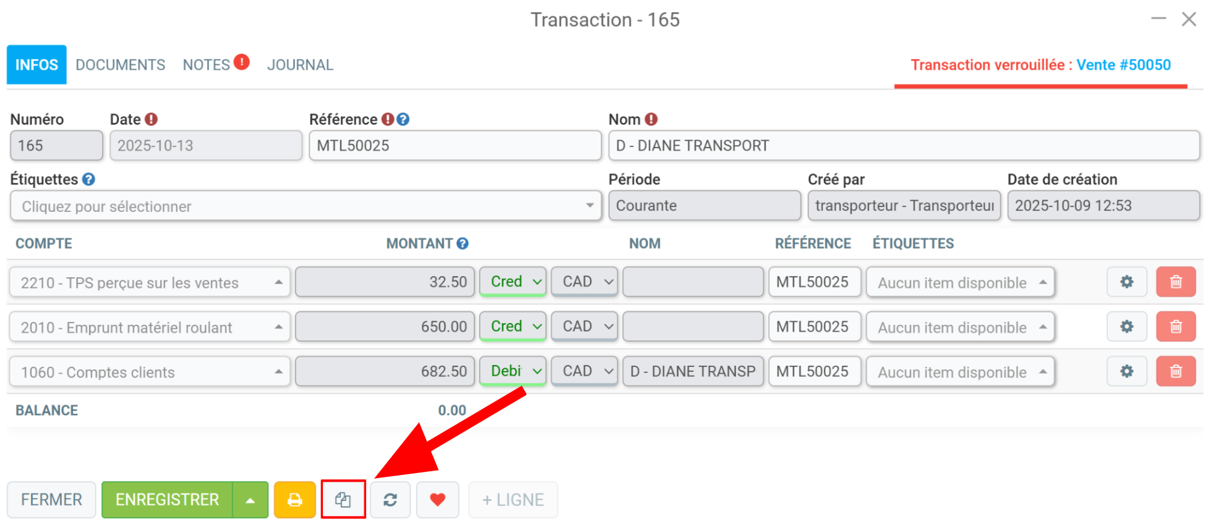Switch to the JOURNAL tab

300,65
